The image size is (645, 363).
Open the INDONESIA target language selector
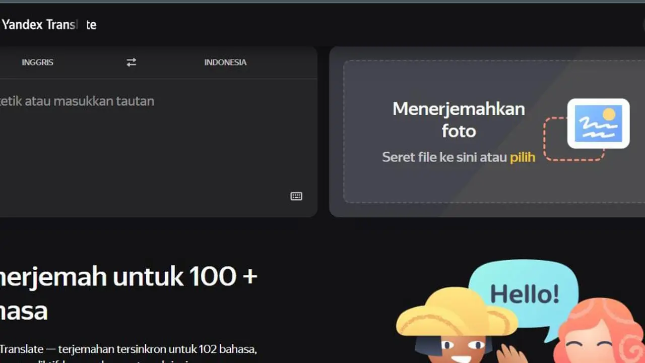point(225,62)
